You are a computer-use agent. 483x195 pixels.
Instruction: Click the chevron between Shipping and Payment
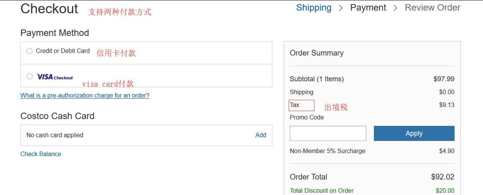(x=341, y=8)
